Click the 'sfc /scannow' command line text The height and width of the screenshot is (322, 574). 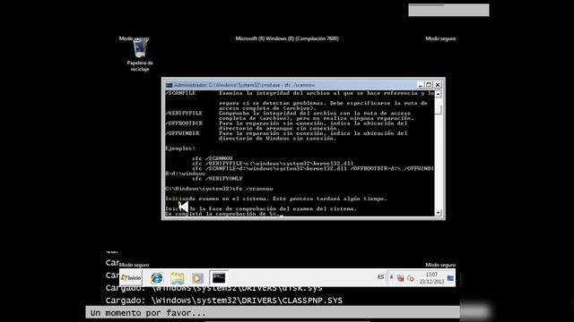click(x=253, y=189)
